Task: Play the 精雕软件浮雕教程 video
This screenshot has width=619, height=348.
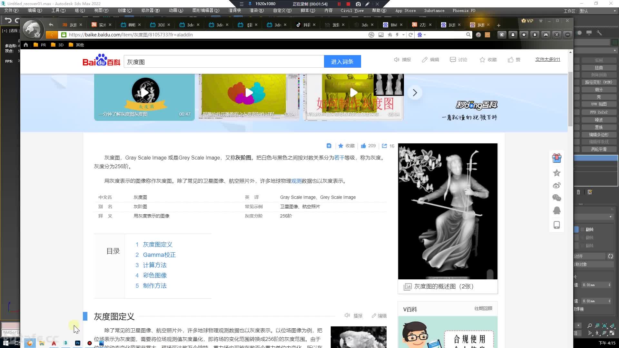Action: 249,93
